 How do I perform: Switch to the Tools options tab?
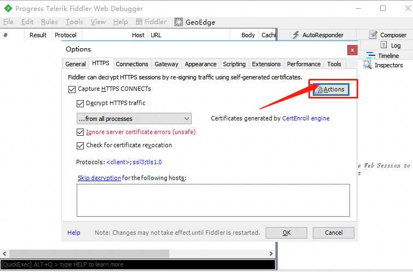point(334,64)
